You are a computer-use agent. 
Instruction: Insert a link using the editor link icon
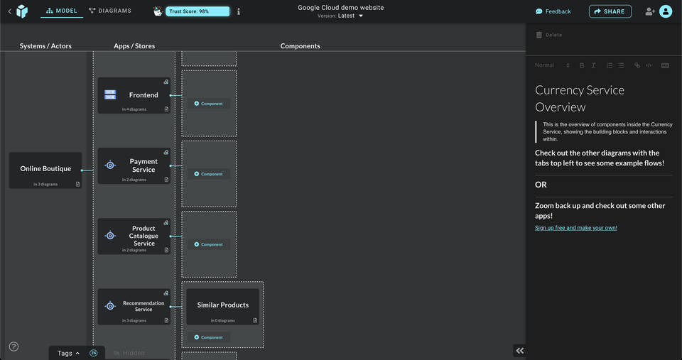pos(637,65)
